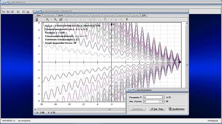
Task: Open the Einstellungen menu
Action: click(x=49, y=15)
